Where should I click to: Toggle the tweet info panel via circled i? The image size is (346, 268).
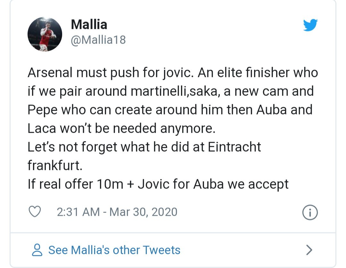click(310, 212)
